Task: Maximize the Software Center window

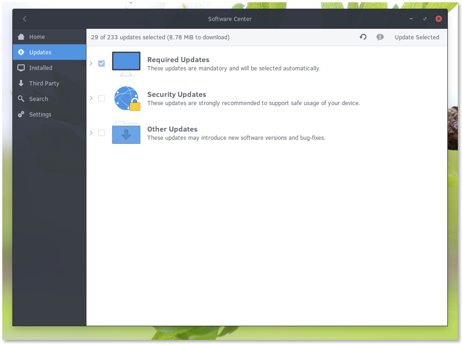Action: (425, 19)
